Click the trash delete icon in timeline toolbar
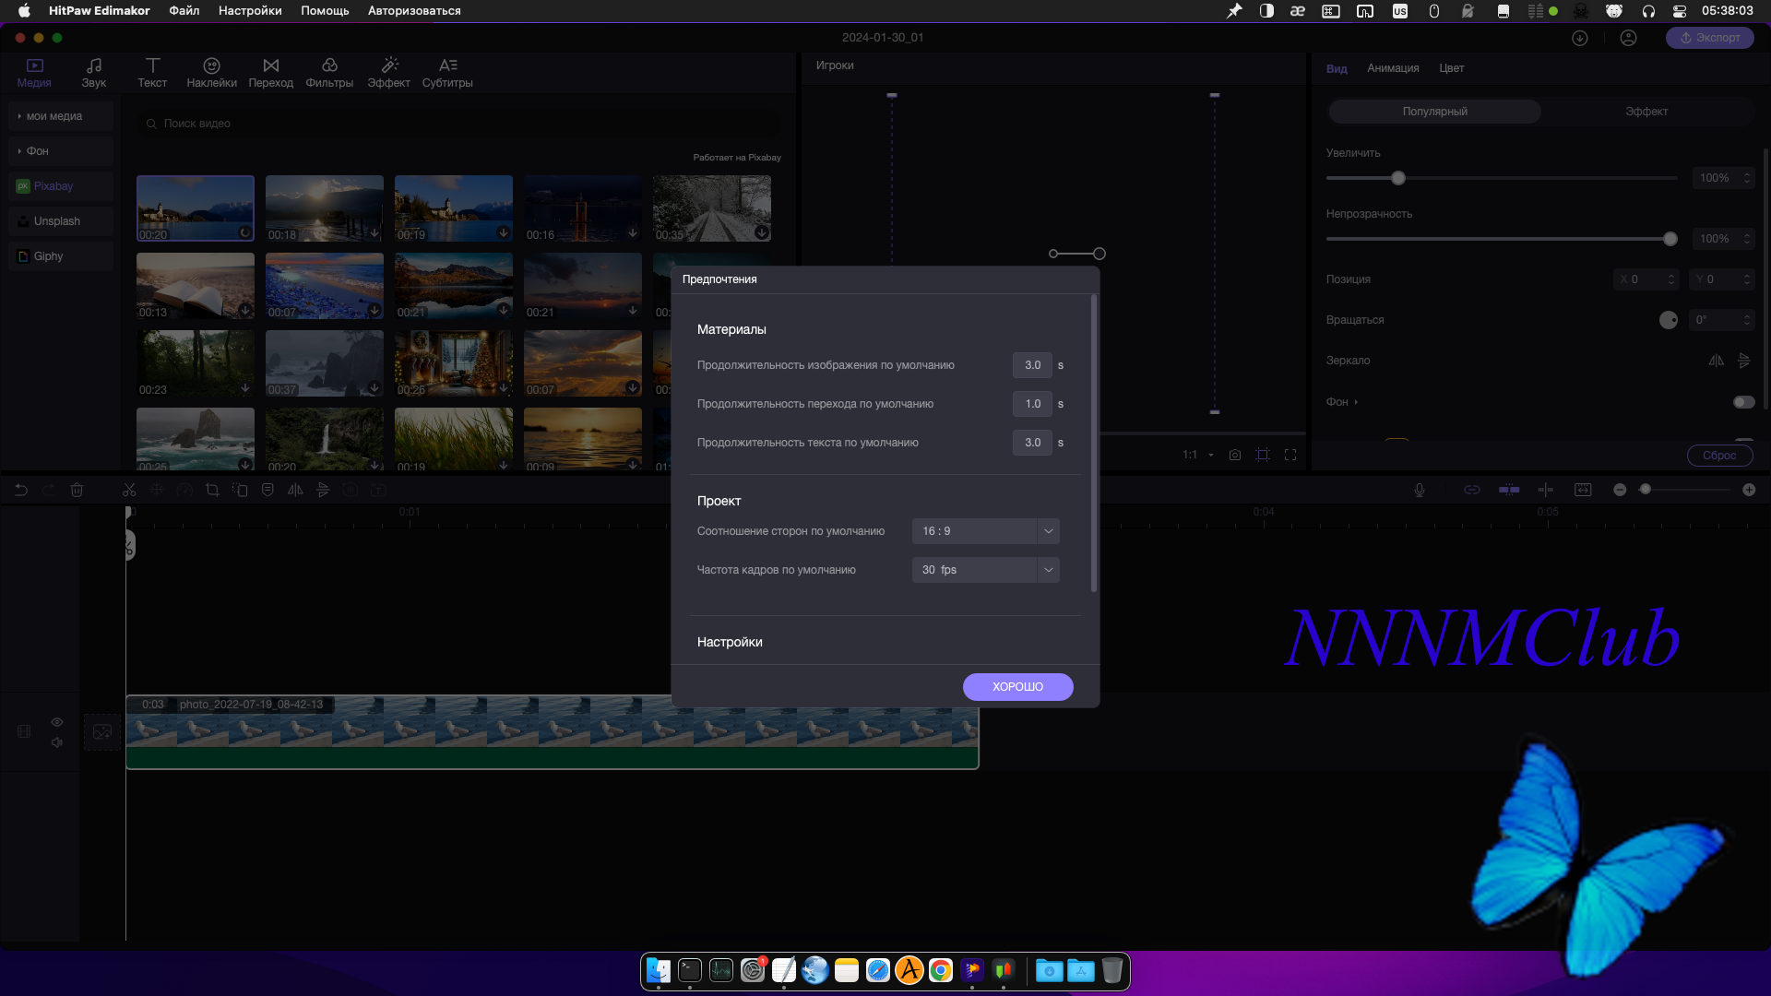Screen dimensions: 1771x996 click(77, 491)
